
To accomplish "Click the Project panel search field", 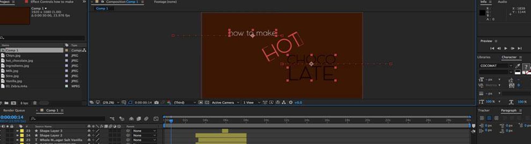I will pos(43,38).
